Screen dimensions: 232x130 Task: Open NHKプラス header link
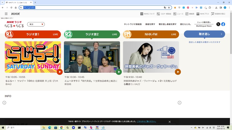pos(203,14)
